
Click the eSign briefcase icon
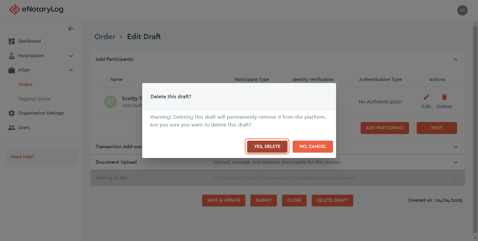click(12, 70)
